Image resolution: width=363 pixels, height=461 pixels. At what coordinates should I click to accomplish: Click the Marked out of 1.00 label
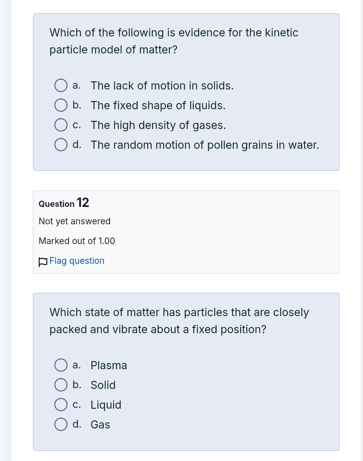click(76, 241)
